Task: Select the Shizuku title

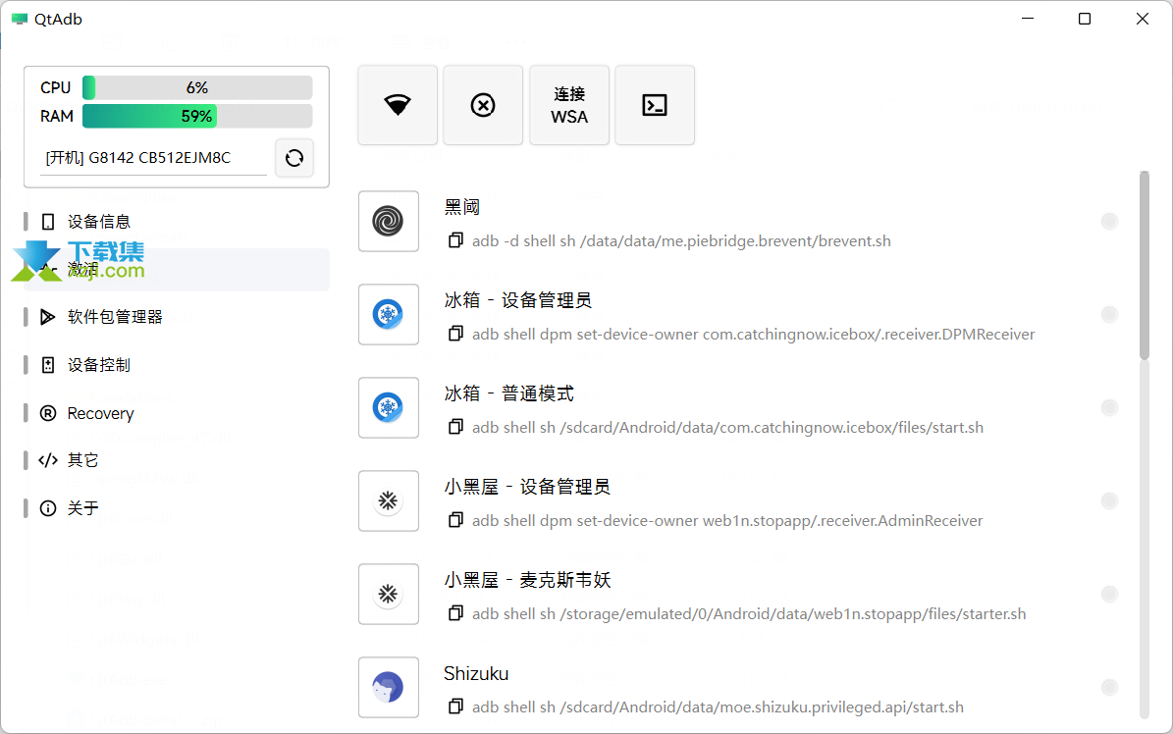Action: [476, 673]
